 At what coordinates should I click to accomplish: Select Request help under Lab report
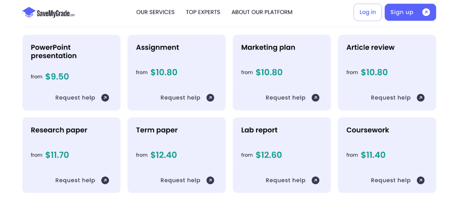coord(286,180)
